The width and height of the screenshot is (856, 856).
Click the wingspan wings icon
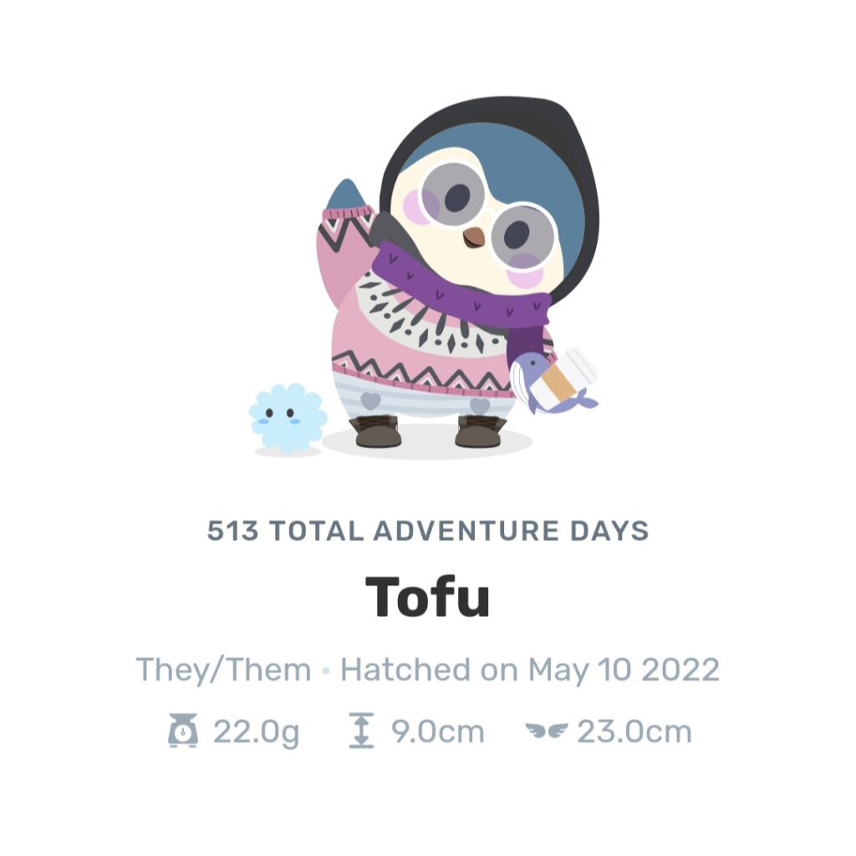click(547, 731)
